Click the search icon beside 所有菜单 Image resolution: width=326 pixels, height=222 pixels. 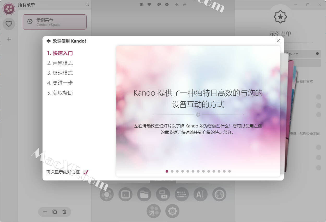[x=87, y=4]
